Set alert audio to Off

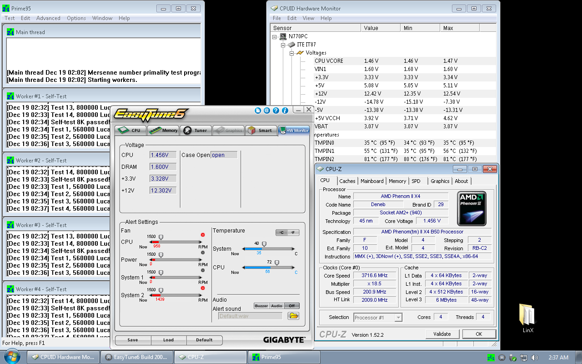pyautogui.click(x=292, y=306)
